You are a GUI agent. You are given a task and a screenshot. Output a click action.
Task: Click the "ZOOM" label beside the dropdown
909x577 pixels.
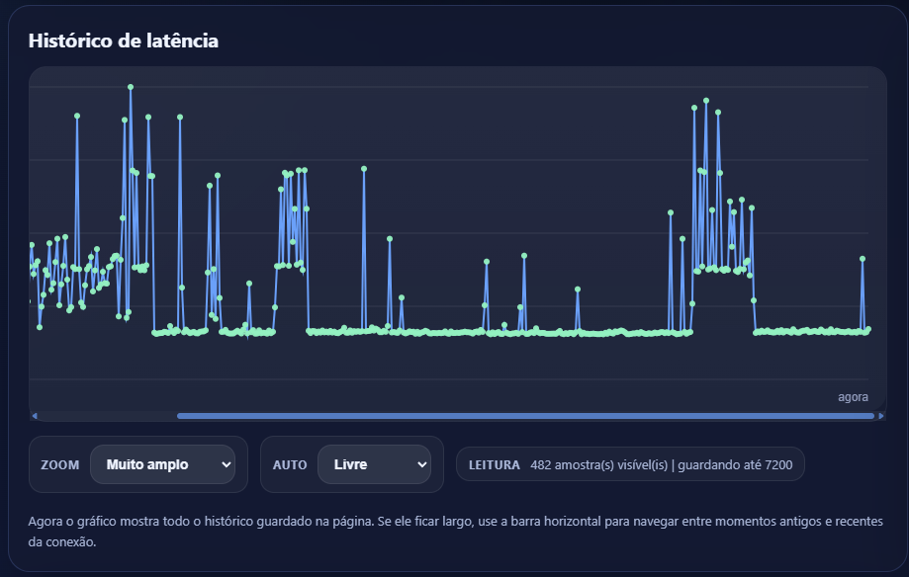tap(59, 464)
